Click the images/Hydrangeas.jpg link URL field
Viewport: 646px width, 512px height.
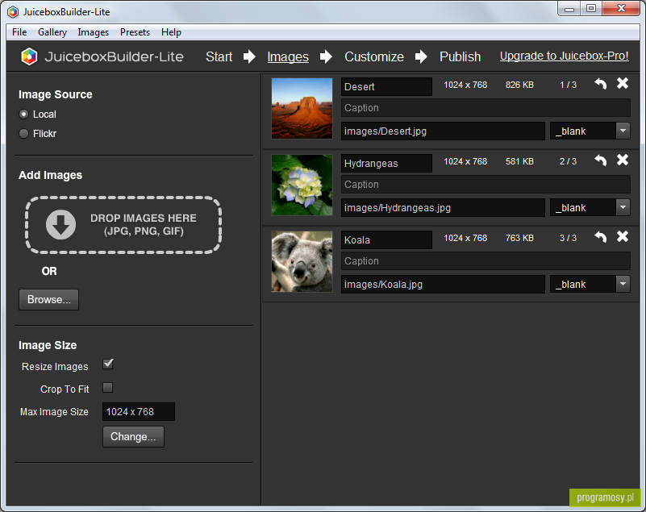pos(443,207)
